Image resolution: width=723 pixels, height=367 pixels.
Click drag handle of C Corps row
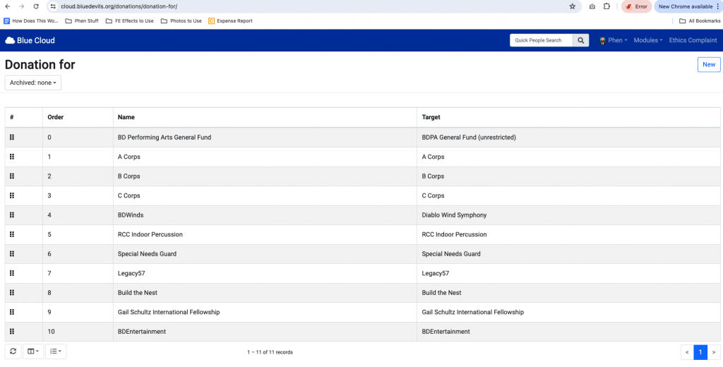[12, 195]
